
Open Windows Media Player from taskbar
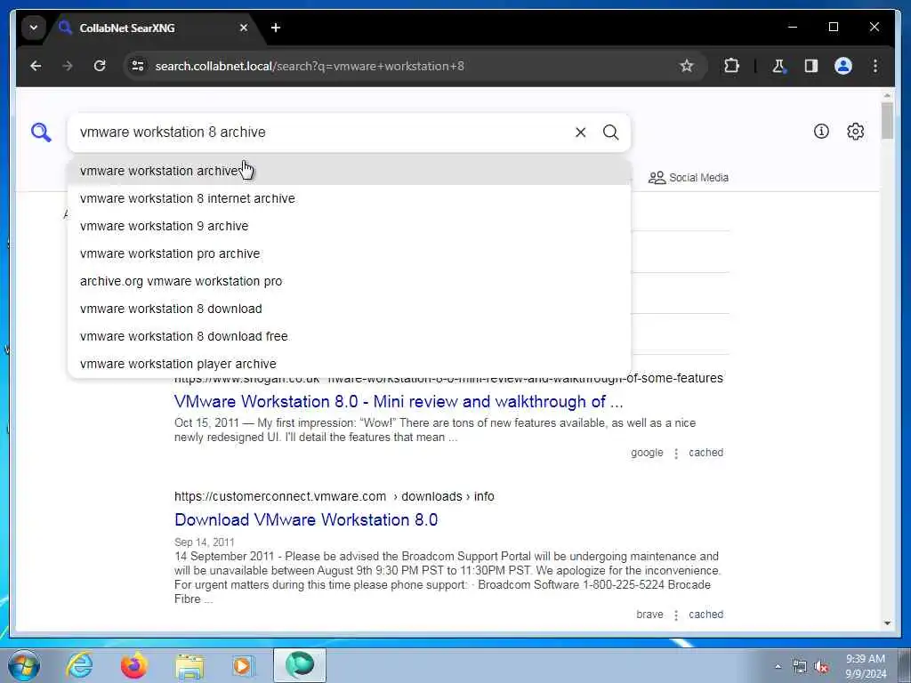click(243, 665)
